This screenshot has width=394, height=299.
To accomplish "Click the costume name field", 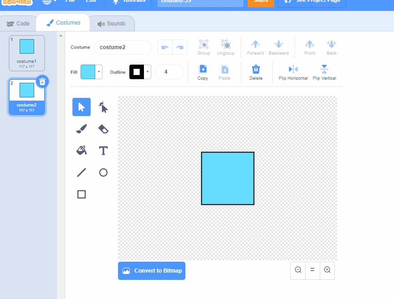I will [x=123, y=47].
